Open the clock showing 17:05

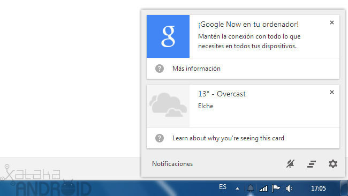click(x=318, y=189)
